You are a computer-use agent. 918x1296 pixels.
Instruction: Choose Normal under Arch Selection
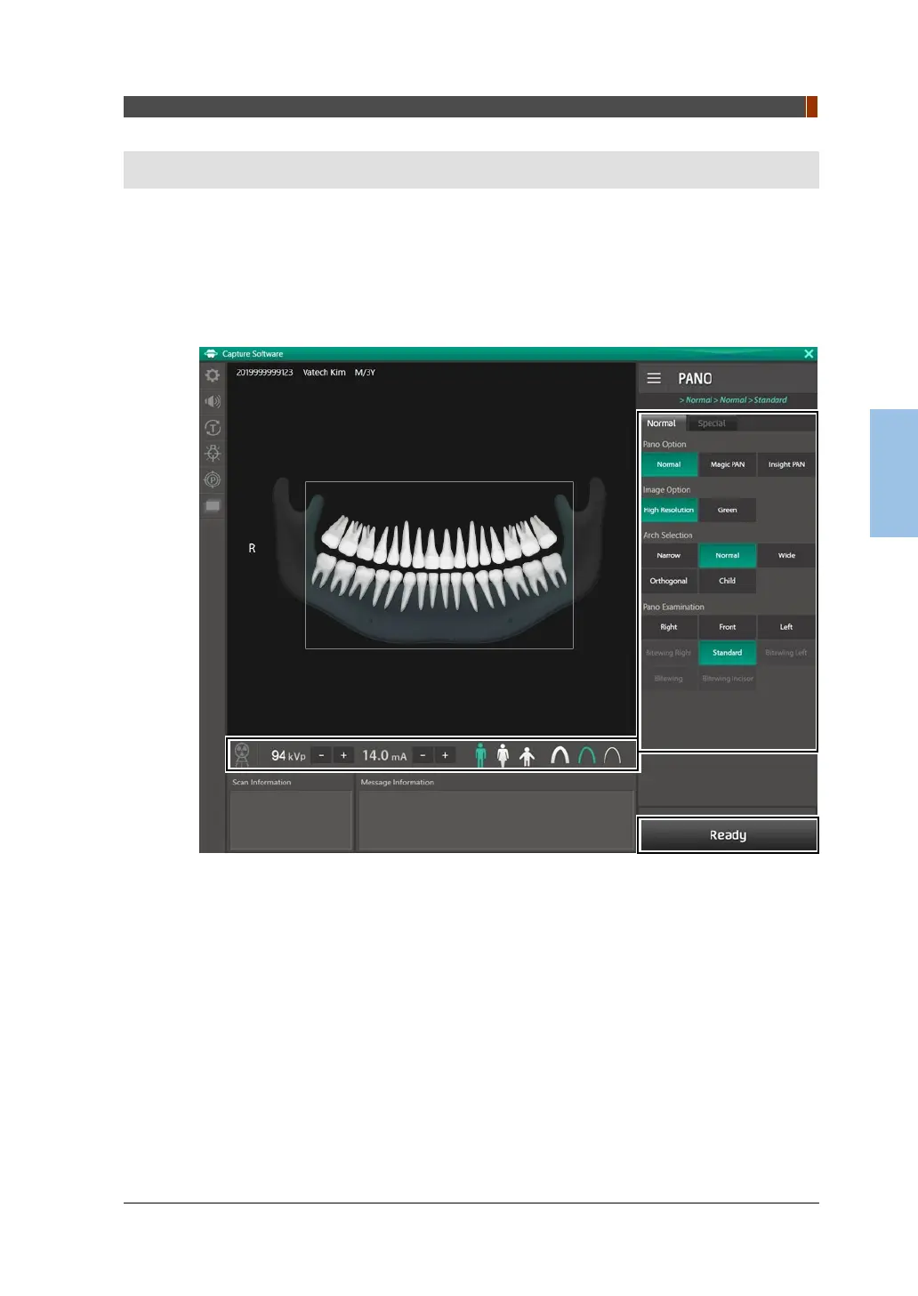click(x=728, y=555)
